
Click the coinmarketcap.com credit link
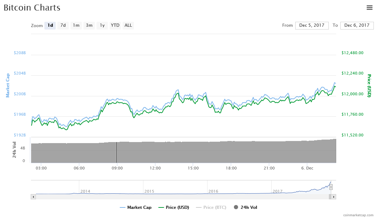(x=358, y=215)
